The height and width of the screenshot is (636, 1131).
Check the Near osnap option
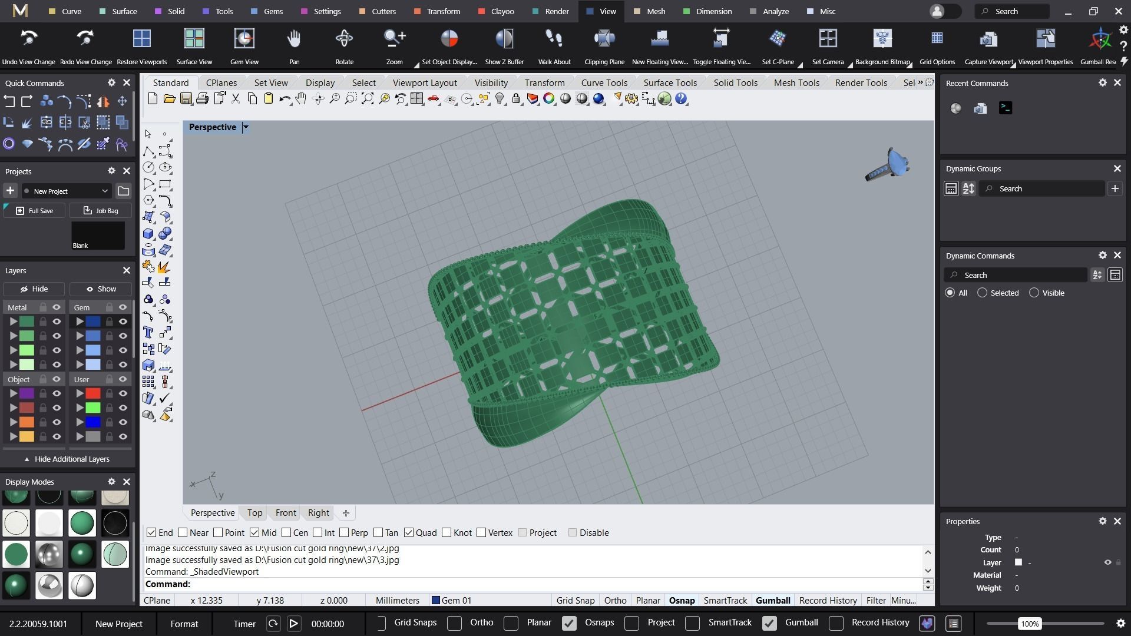tap(183, 532)
